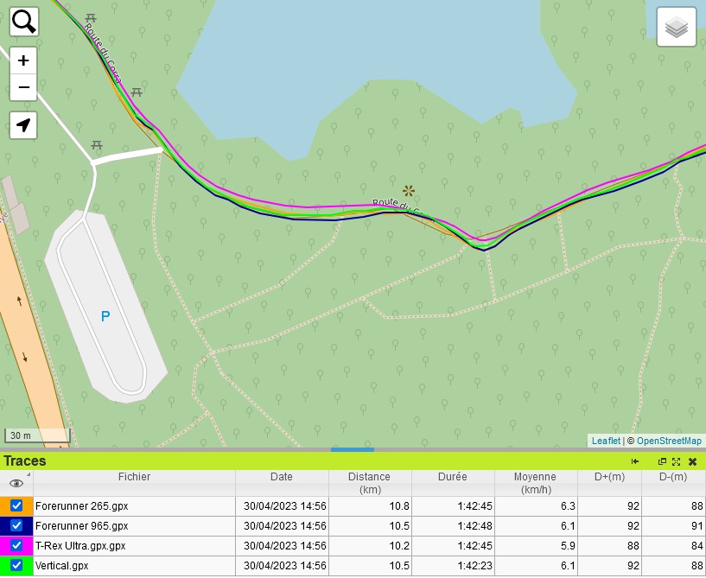The width and height of the screenshot is (706, 578).
Task: Uncheck Forerunner 265.gpx trace
Action: click(x=16, y=505)
